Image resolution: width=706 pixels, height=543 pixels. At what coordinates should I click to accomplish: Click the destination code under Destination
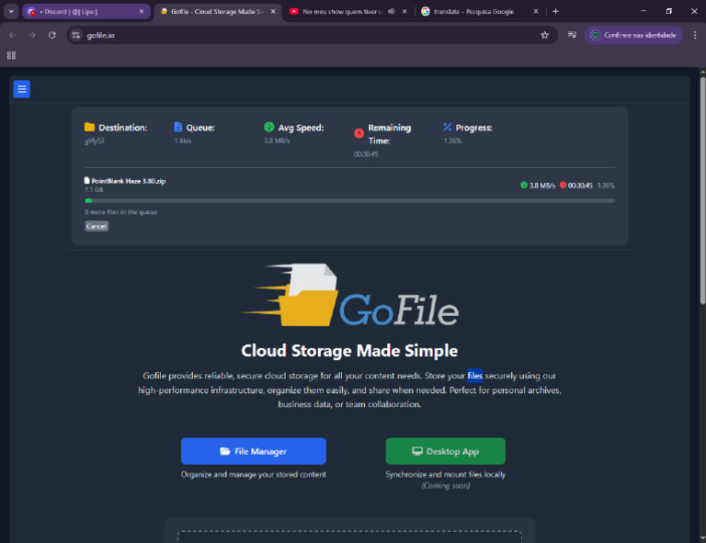pyautogui.click(x=94, y=141)
